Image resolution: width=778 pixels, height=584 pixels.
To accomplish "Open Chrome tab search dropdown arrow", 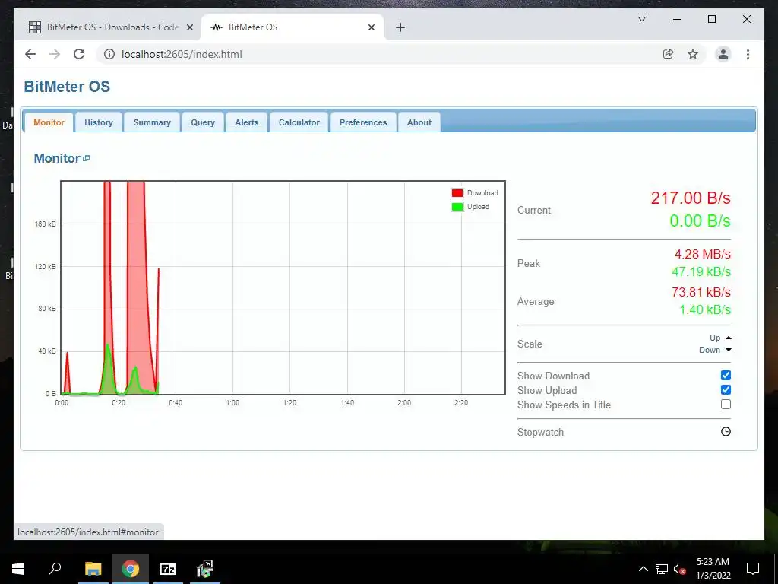I will [641, 19].
